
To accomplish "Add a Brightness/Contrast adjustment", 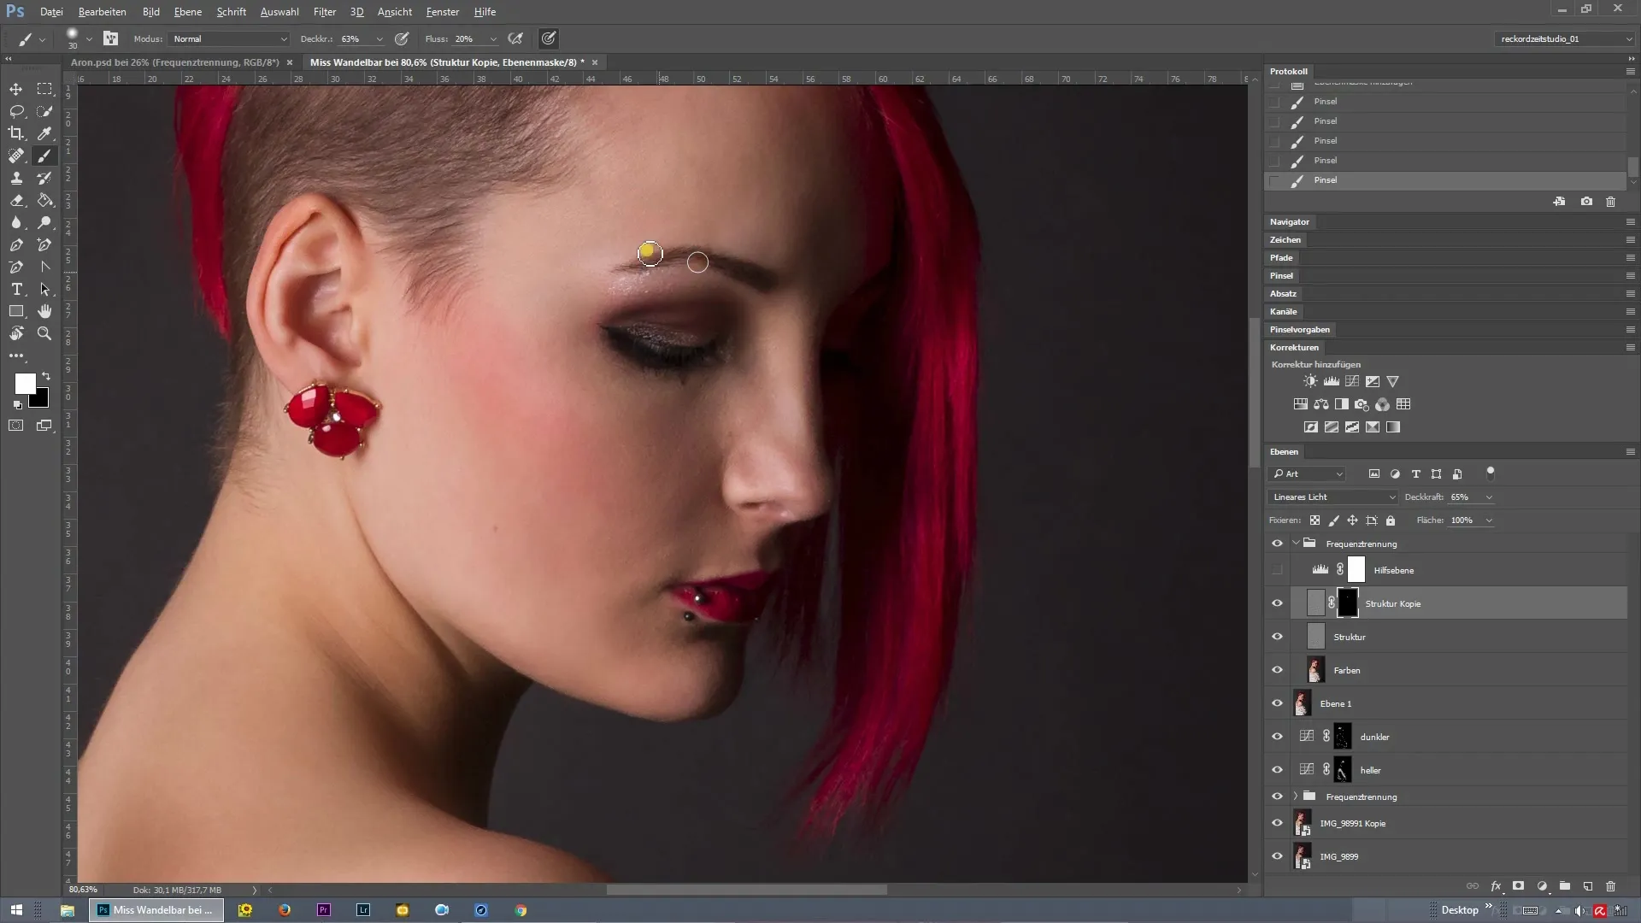I will [1310, 381].
